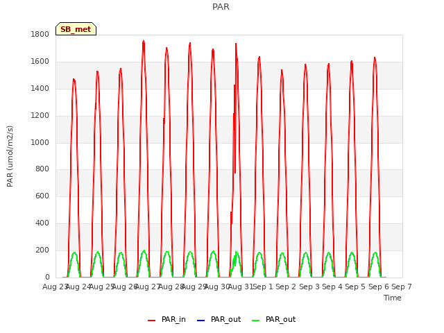444x333 pixels.
Task: Click the last red peak before Sep 6
Action: pyautogui.click(x=375, y=58)
